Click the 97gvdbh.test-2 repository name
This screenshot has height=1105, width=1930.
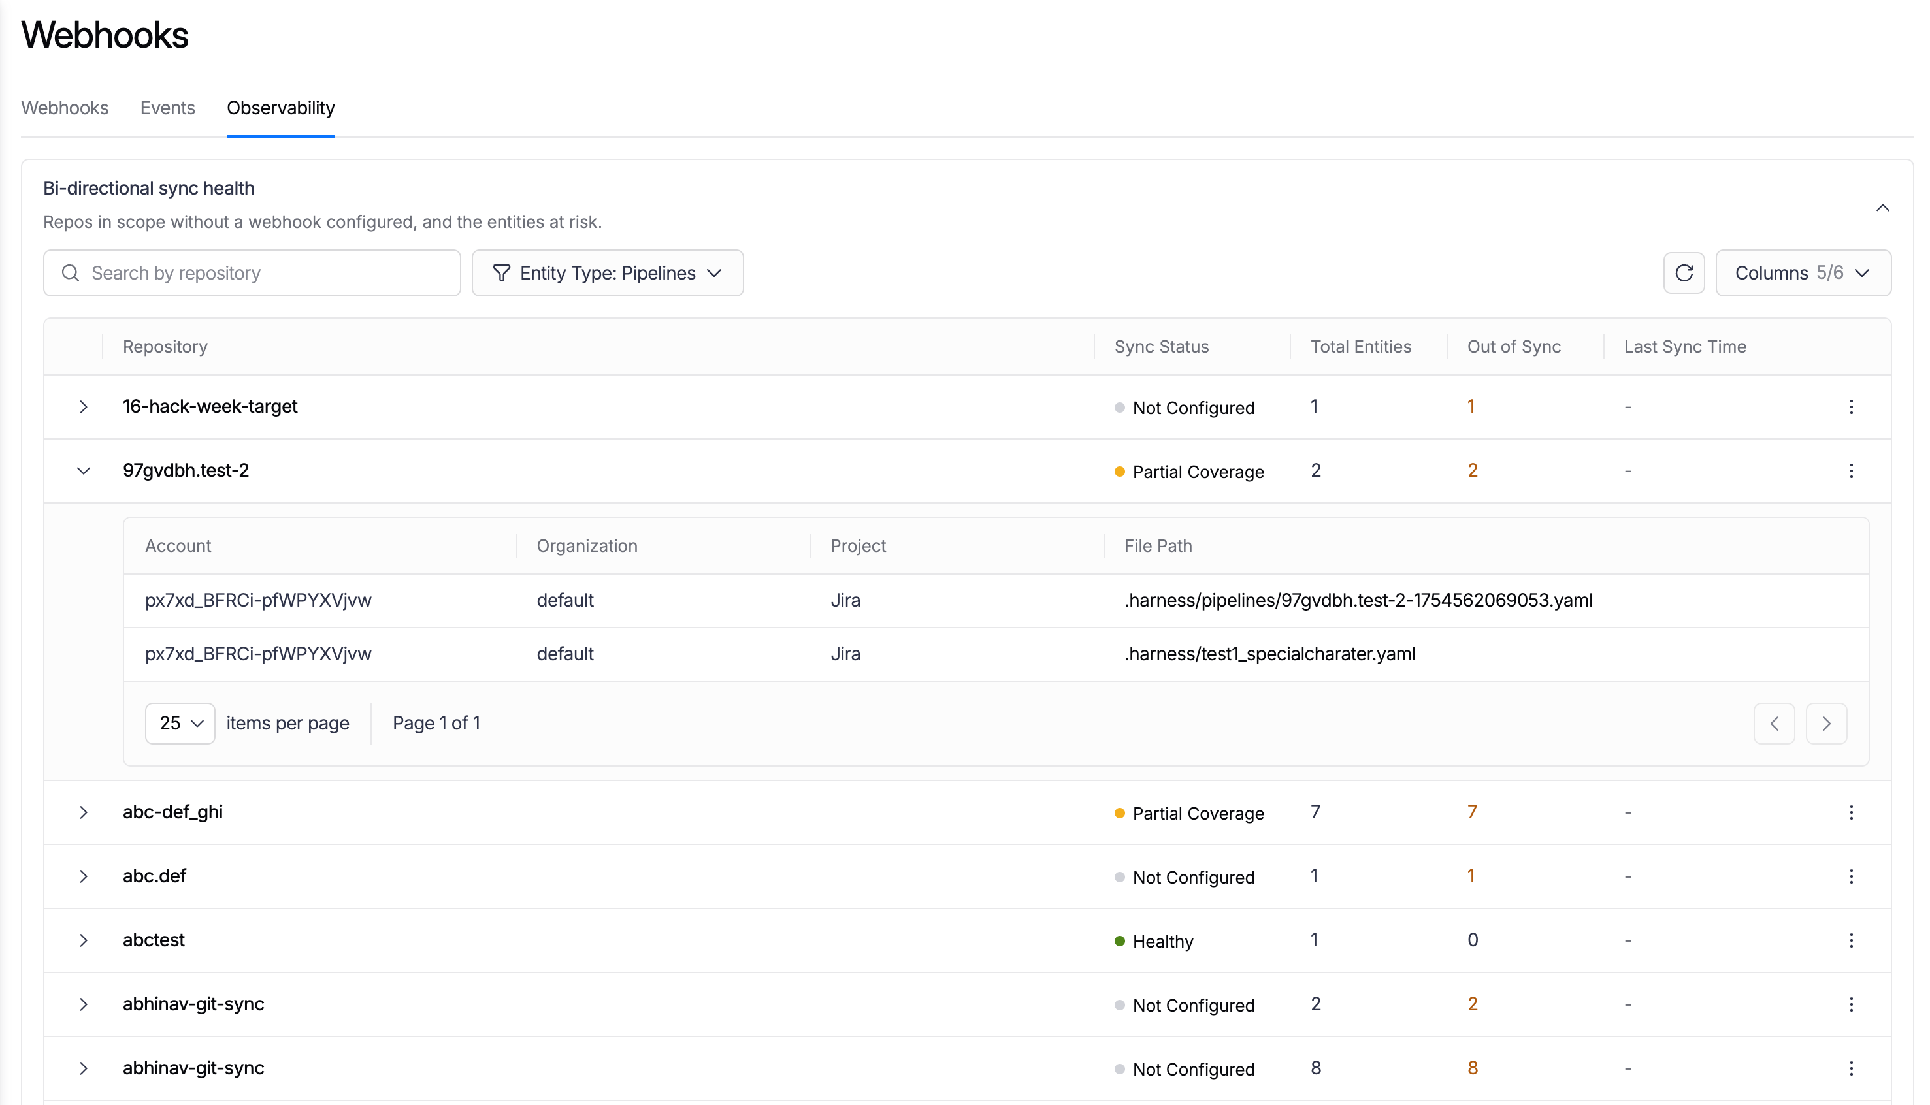pyautogui.click(x=186, y=470)
